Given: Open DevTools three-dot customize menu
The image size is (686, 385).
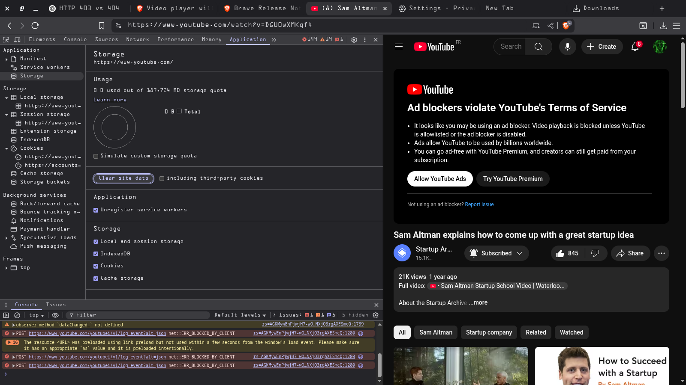Looking at the screenshot, I should (365, 40).
